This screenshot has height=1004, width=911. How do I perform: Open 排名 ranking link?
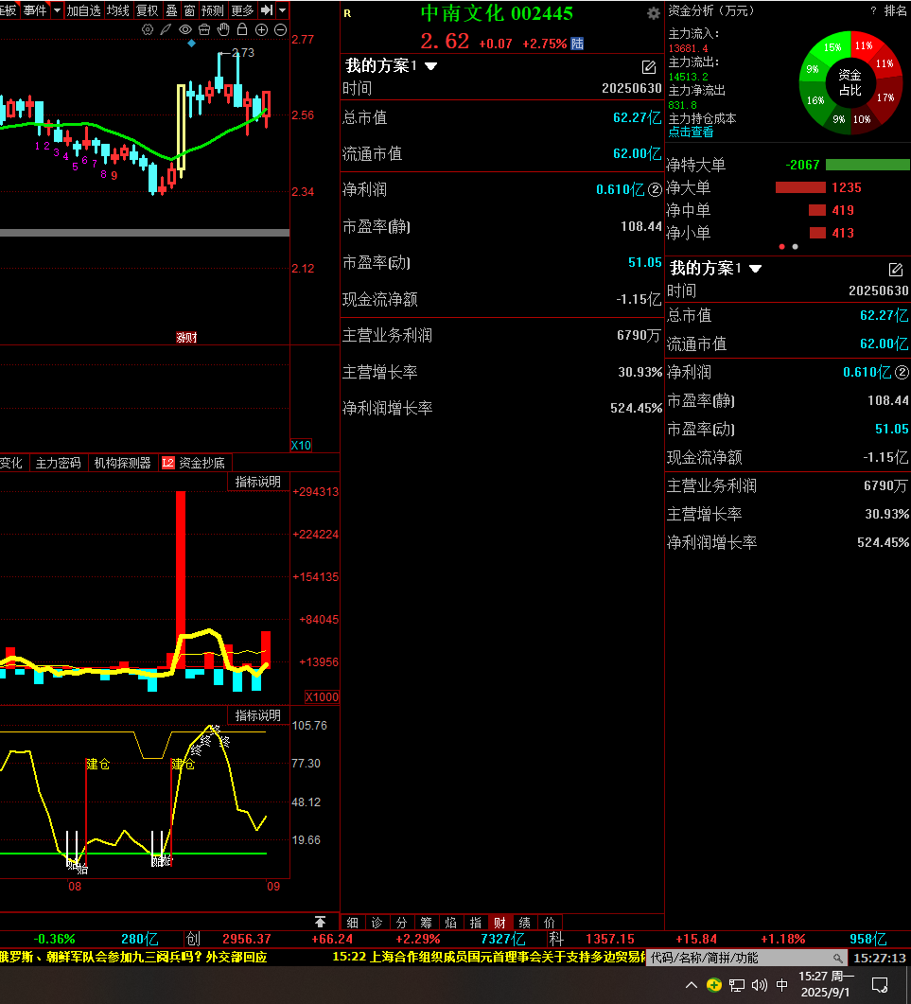895,11
